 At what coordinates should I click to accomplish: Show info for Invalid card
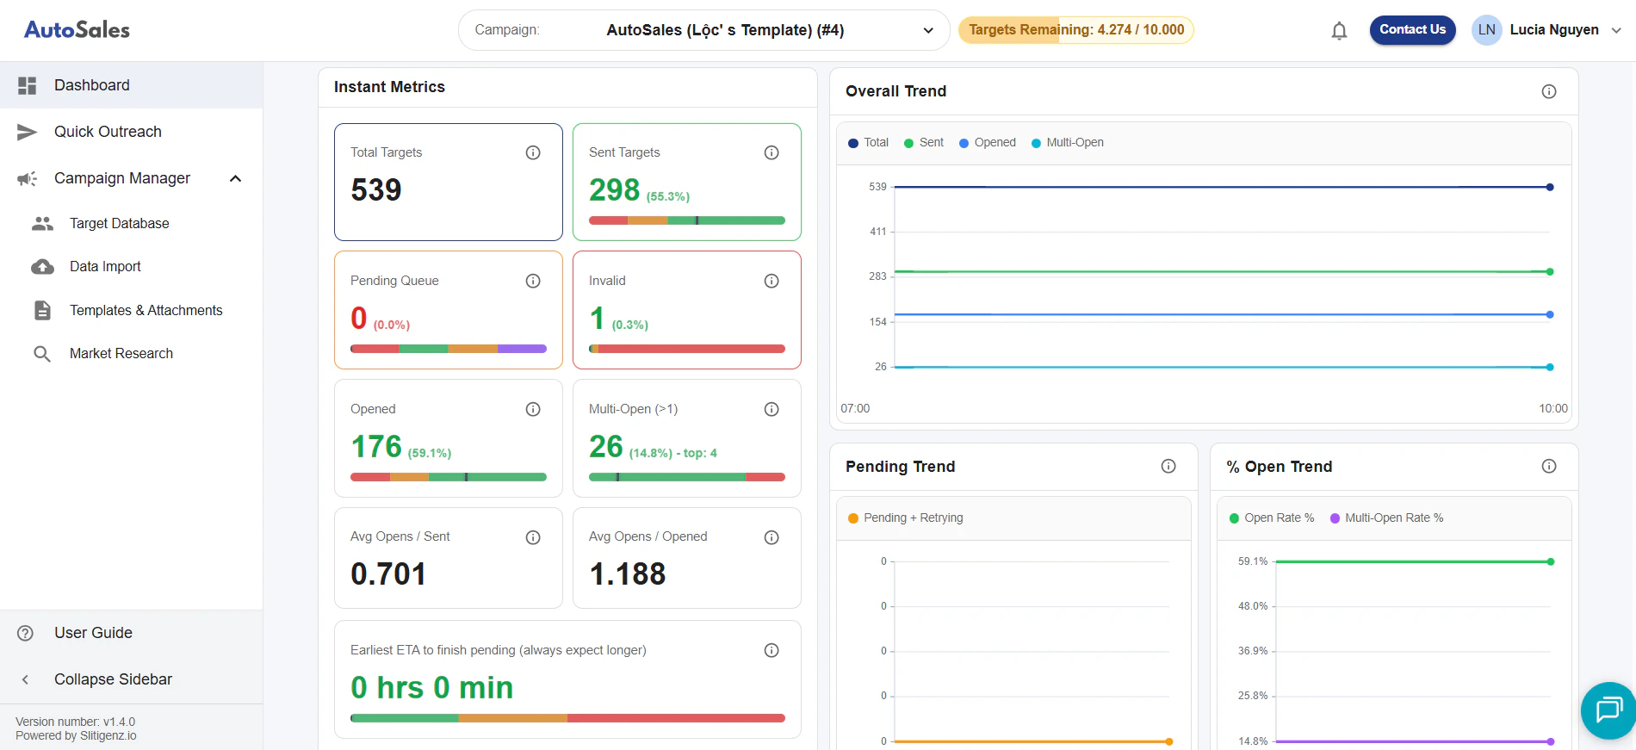(x=772, y=281)
